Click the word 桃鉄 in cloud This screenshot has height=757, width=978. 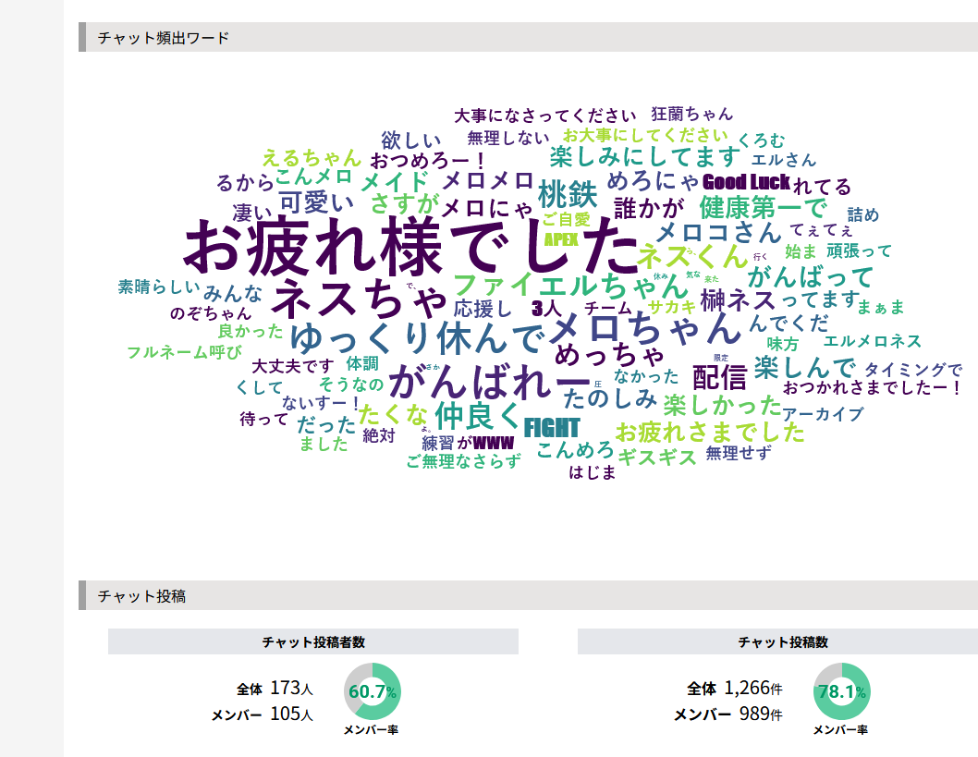tap(568, 194)
